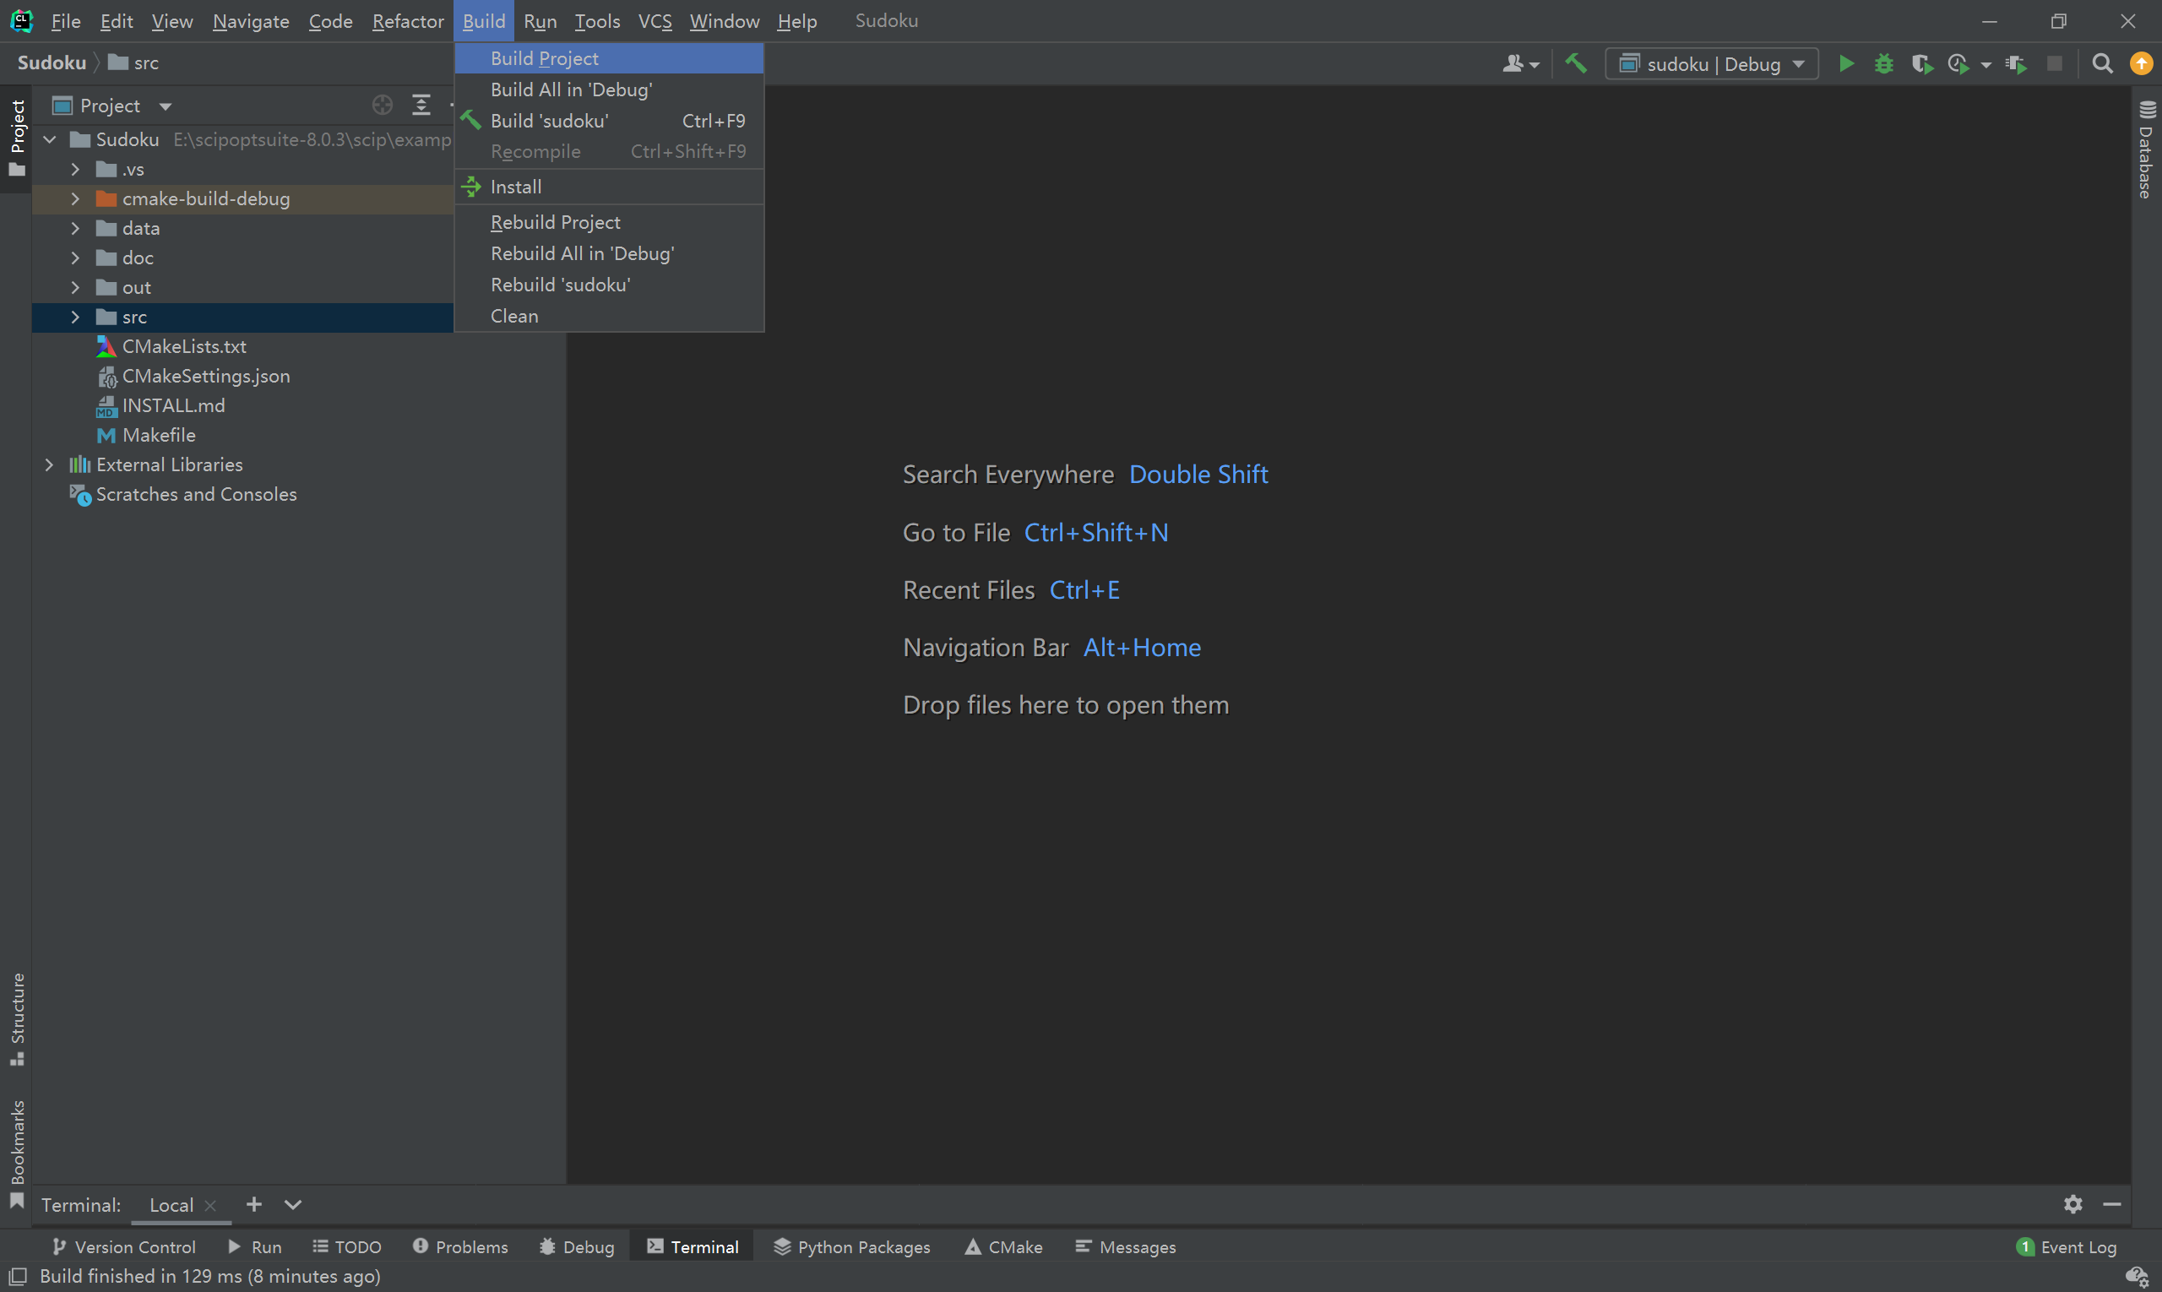The height and width of the screenshot is (1292, 2162).
Task: Choose Clean in the Build menu
Action: pos(513,316)
